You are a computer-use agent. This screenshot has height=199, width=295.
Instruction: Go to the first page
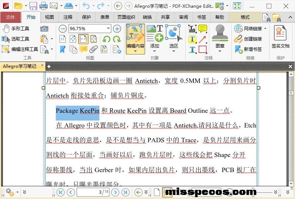click(x=61, y=192)
